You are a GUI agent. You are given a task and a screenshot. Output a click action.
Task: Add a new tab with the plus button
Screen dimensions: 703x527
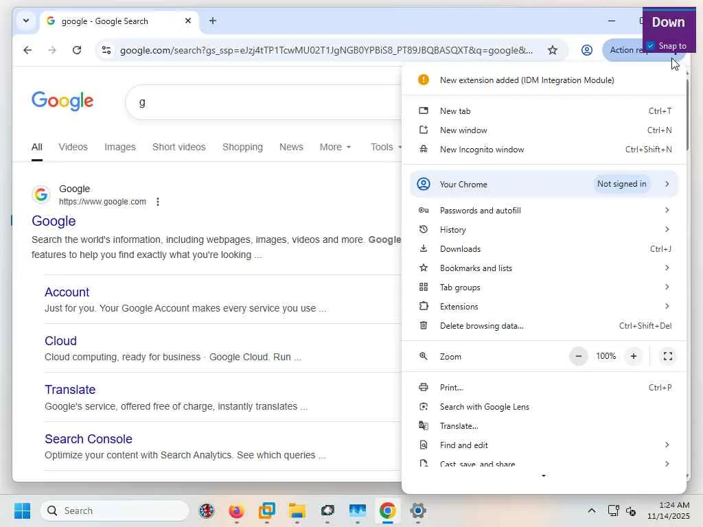coord(213,21)
